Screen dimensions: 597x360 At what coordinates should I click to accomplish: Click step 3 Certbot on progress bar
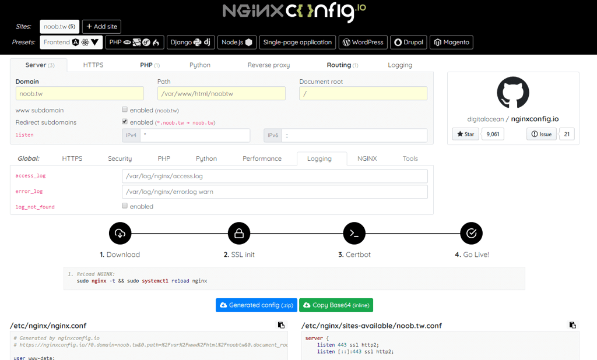(x=354, y=233)
